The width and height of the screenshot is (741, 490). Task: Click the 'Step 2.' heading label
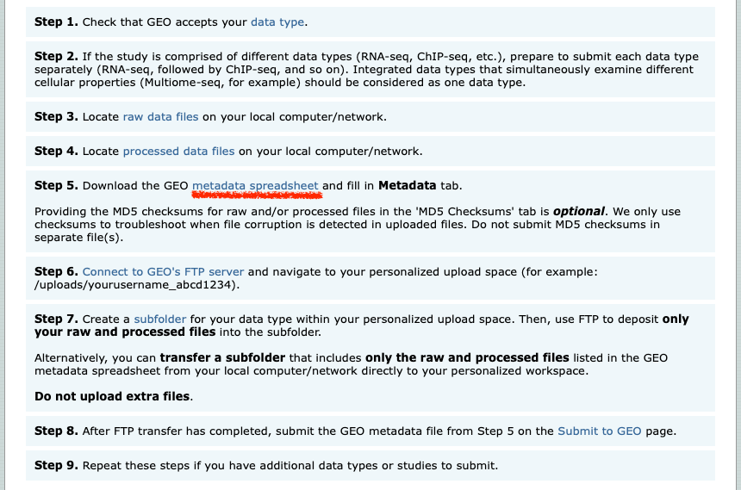coord(56,56)
